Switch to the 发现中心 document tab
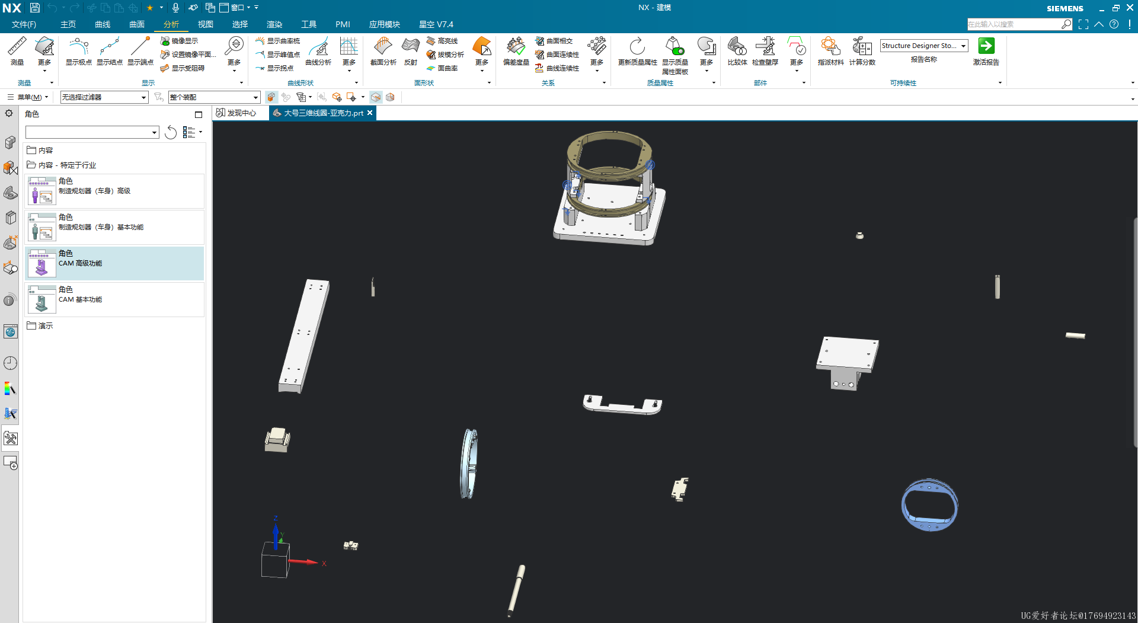Screen dimensions: 1138x623 point(236,113)
